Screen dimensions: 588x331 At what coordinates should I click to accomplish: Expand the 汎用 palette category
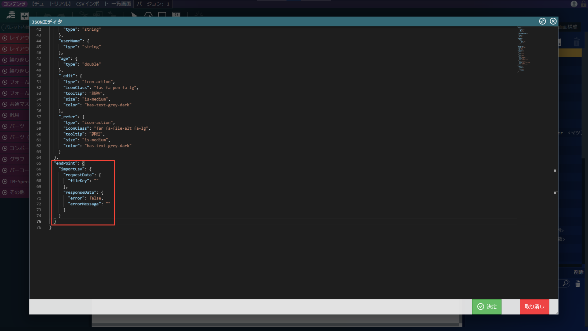pos(15,115)
